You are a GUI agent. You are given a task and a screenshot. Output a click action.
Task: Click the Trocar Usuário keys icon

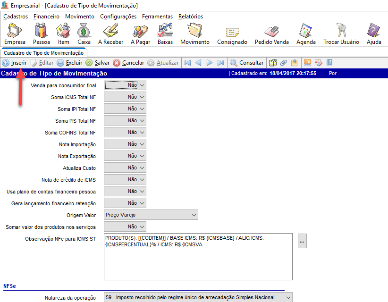[x=341, y=33]
